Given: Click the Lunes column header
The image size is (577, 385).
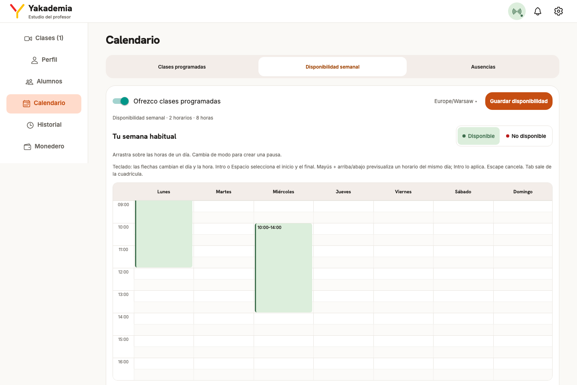Looking at the screenshot, I should tap(164, 192).
